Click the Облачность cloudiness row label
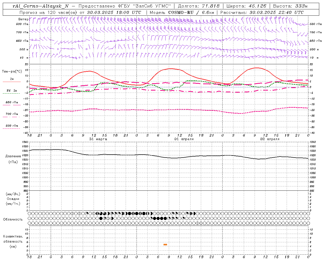This screenshot has height=259, width=323. point(13,220)
